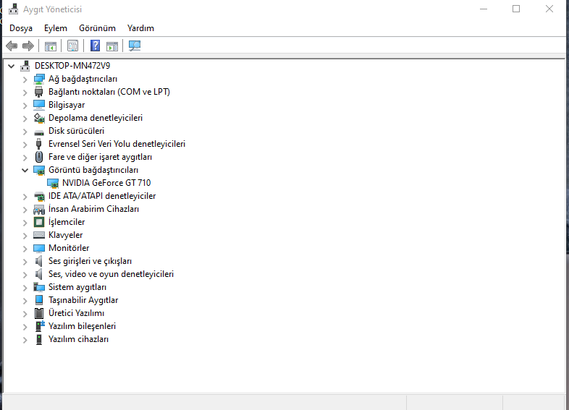
Task: Click the Bilgisayar monitor icon
Action: click(39, 105)
